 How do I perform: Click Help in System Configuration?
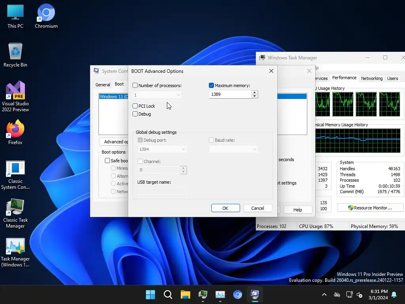point(297,210)
